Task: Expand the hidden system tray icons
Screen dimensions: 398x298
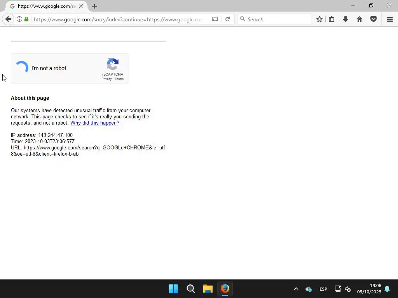Action: [x=296, y=289]
